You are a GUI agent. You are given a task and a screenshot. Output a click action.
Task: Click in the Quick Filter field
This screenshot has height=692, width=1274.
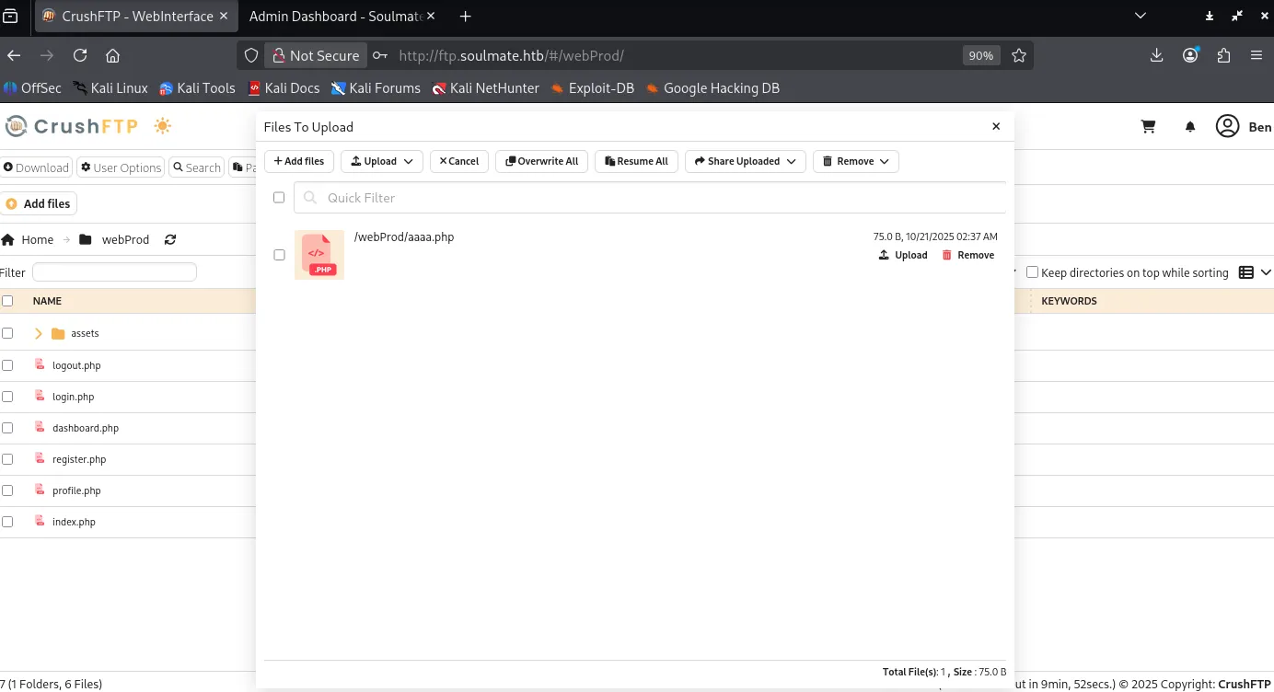tap(650, 197)
